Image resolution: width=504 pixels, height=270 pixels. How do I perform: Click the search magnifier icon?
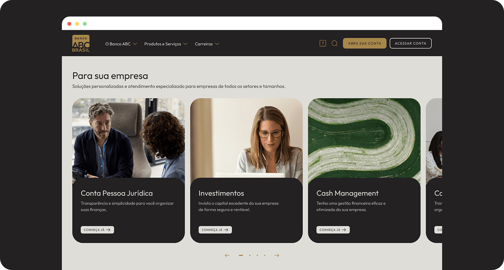click(334, 43)
